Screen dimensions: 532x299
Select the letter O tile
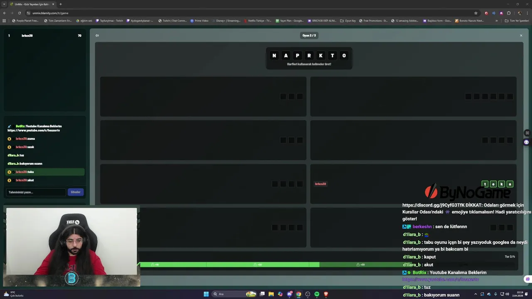344,56
